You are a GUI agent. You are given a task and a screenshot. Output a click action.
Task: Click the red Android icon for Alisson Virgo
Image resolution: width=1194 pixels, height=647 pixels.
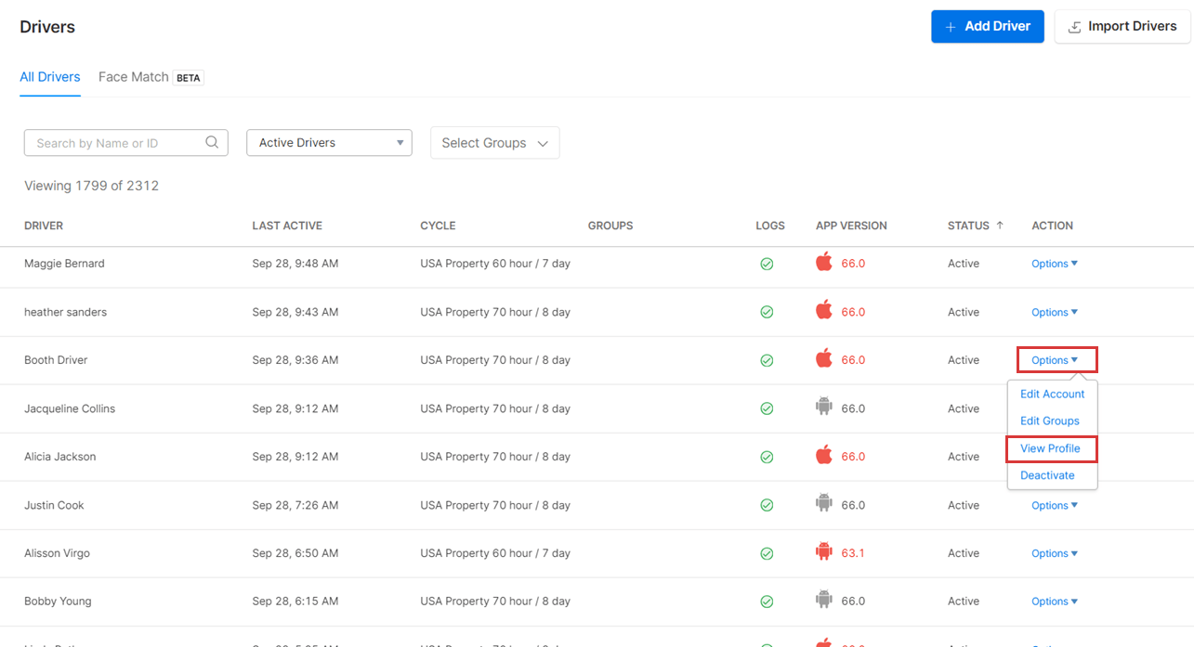tap(824, 552)
